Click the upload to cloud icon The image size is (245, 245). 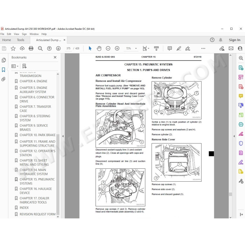point(22,48)
